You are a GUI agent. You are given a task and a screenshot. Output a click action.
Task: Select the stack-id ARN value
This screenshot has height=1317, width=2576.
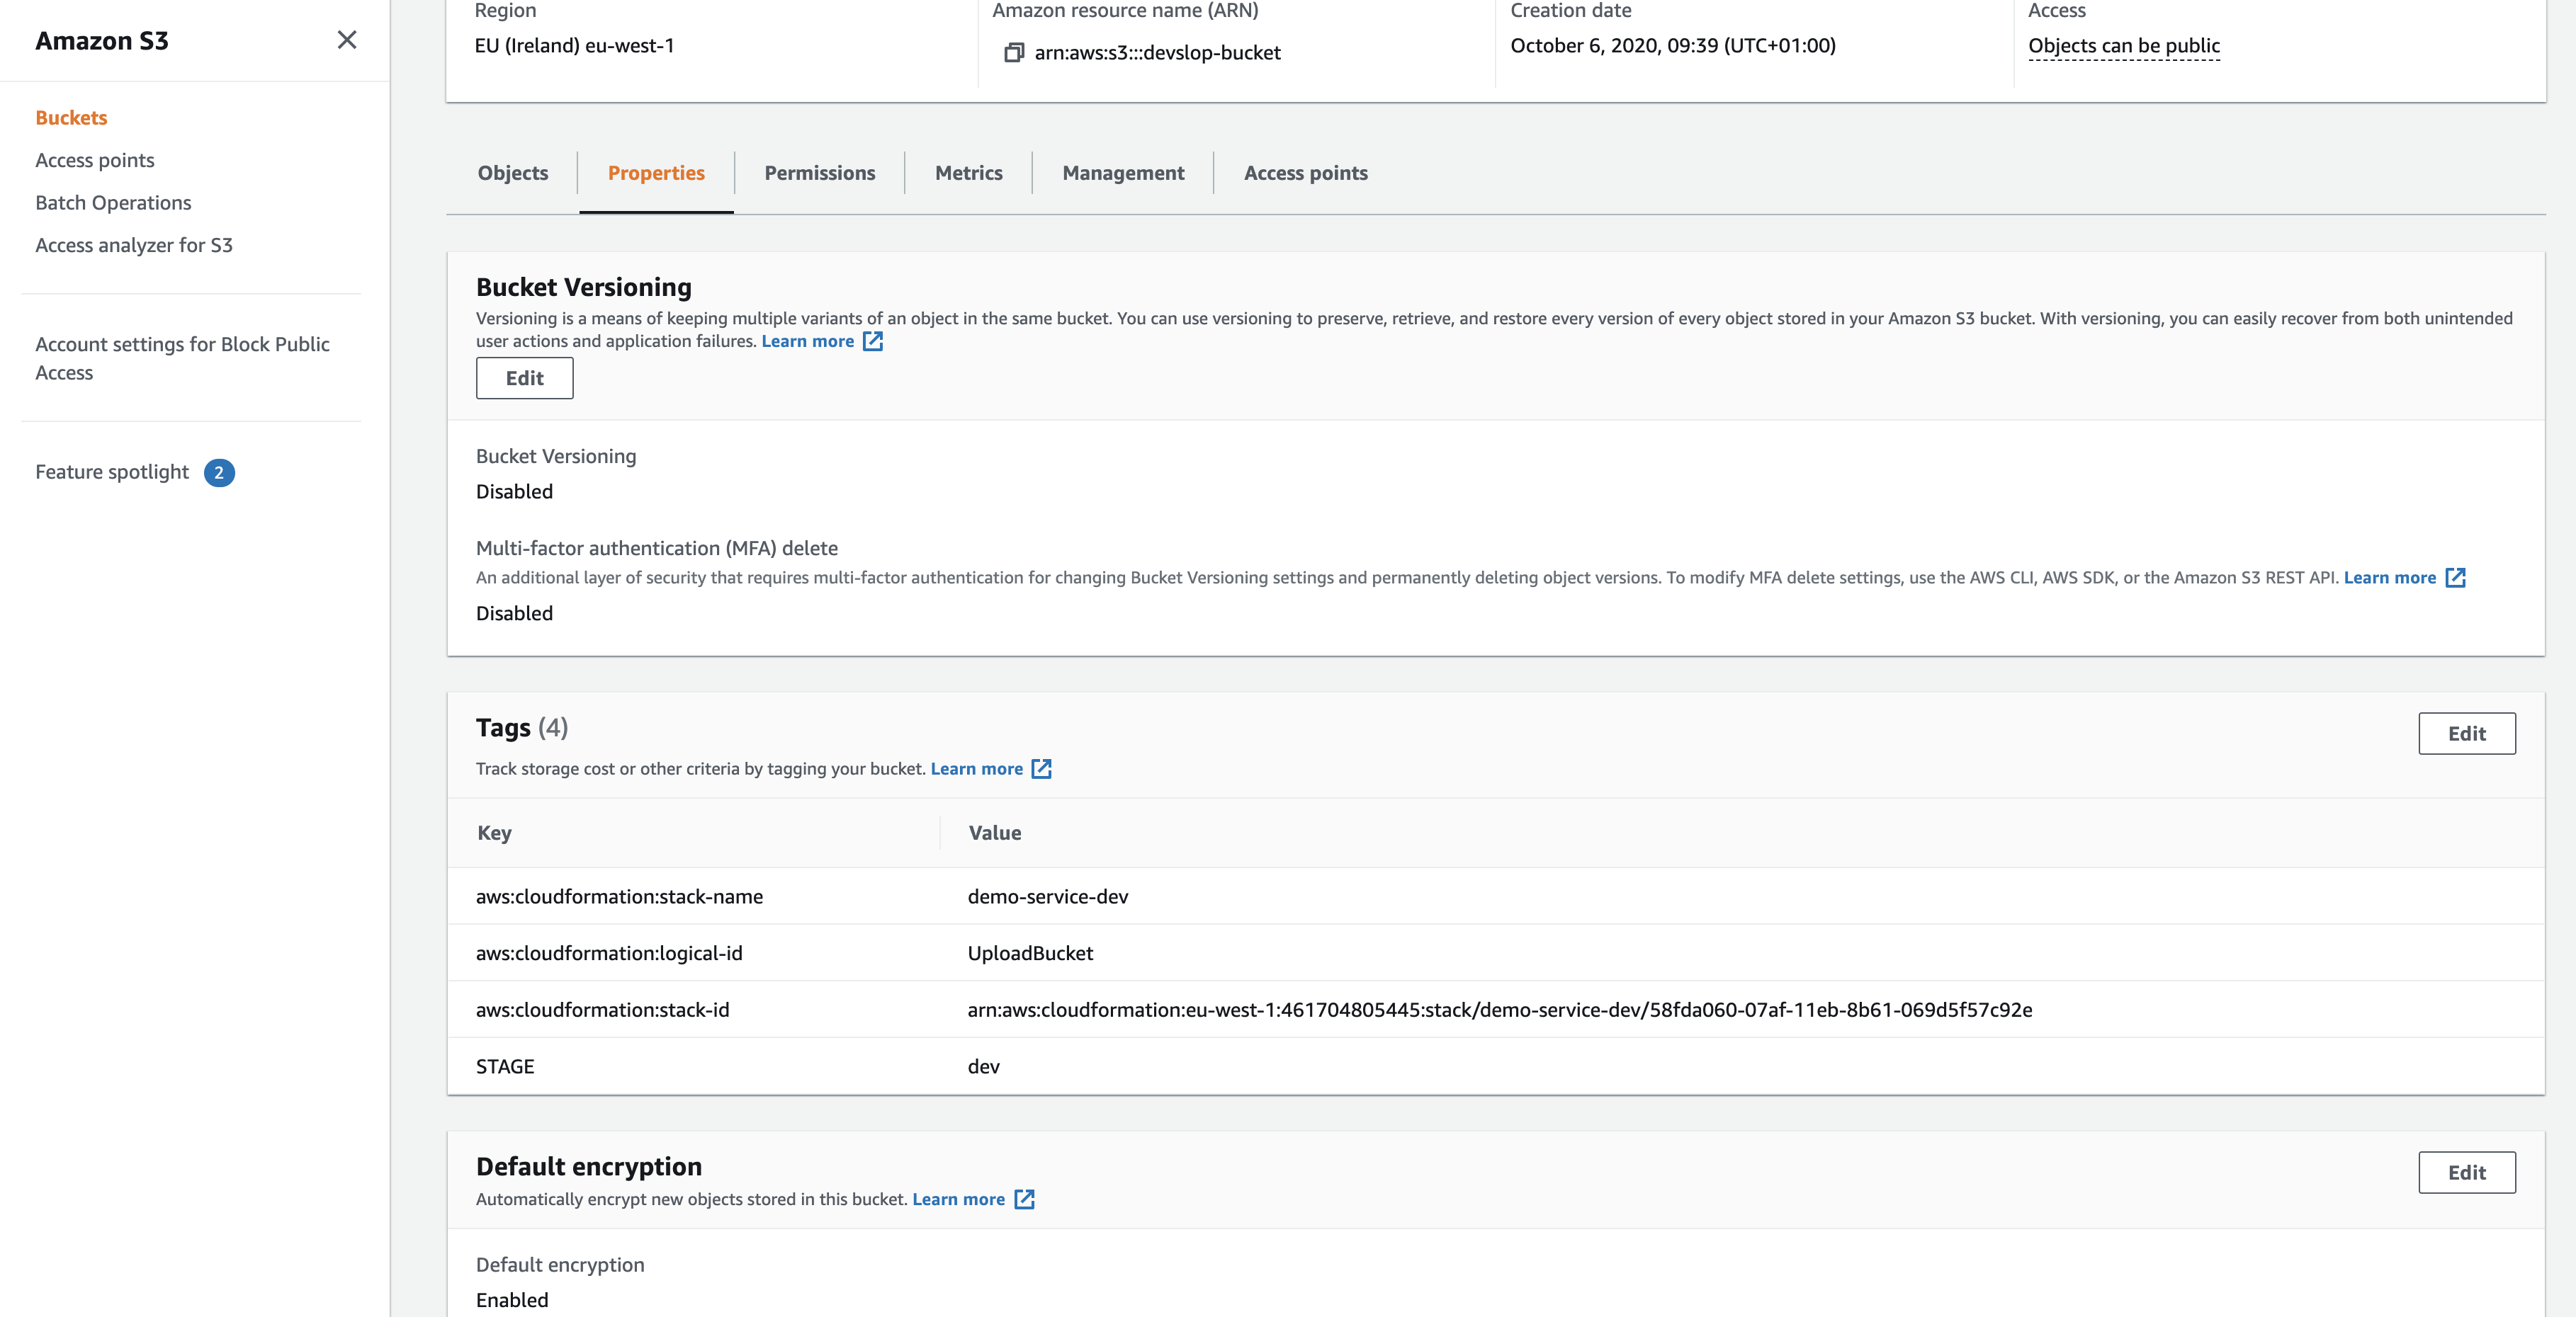tap(1500, 1010)
